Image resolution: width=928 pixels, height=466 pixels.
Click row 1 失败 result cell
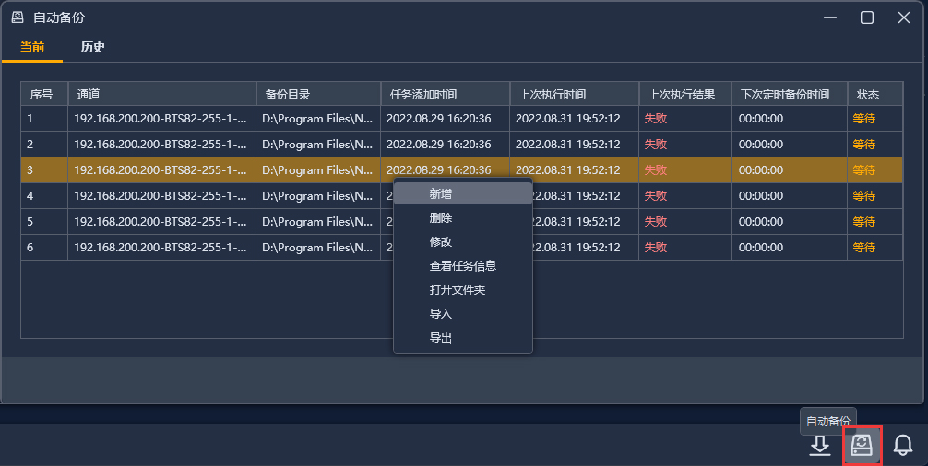[x=684, y=119]
